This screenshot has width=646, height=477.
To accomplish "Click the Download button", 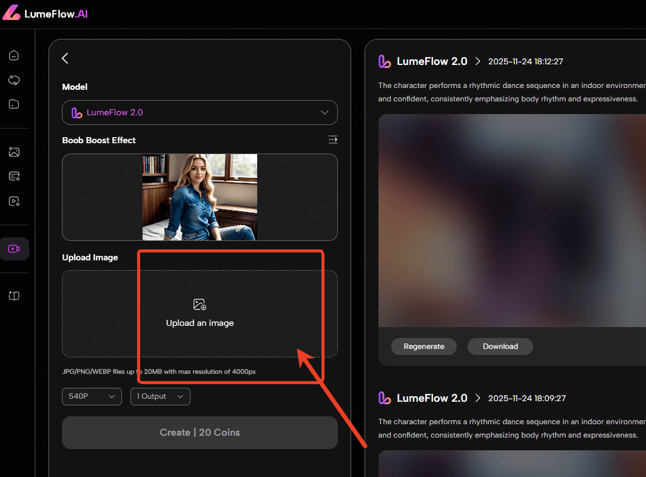I will pos(500,347).
